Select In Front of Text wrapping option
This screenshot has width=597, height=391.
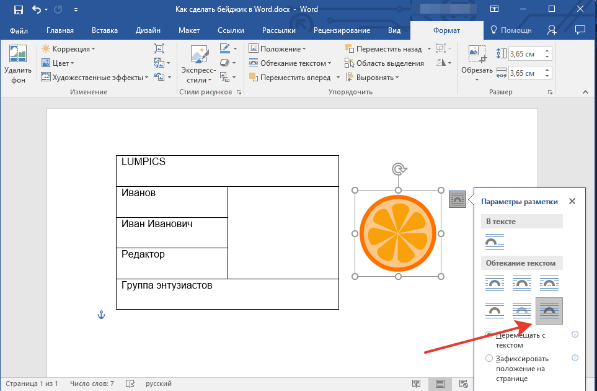pyautogui.click(x=549, y=310)
